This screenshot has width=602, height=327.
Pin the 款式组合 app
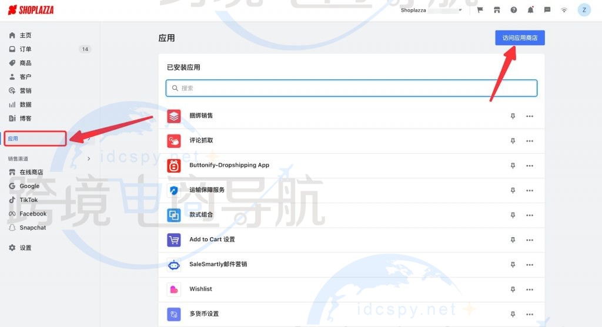[513, 215]
